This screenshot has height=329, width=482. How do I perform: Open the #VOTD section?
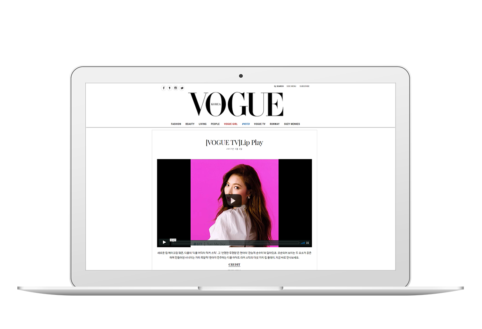click(246, 124)
